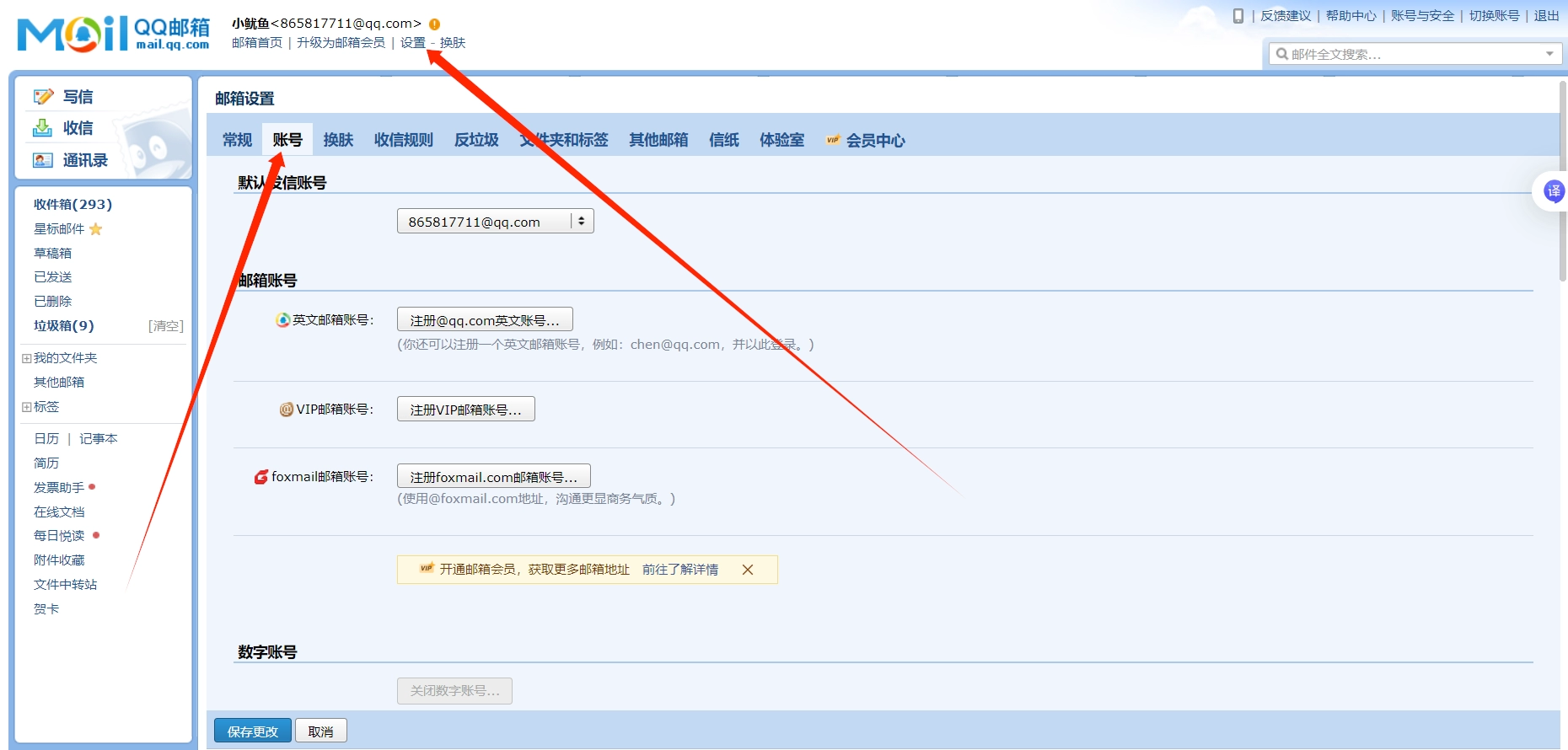Open 在线文档 in sidebar
1568x750 pixels.
tap(59, 512)
